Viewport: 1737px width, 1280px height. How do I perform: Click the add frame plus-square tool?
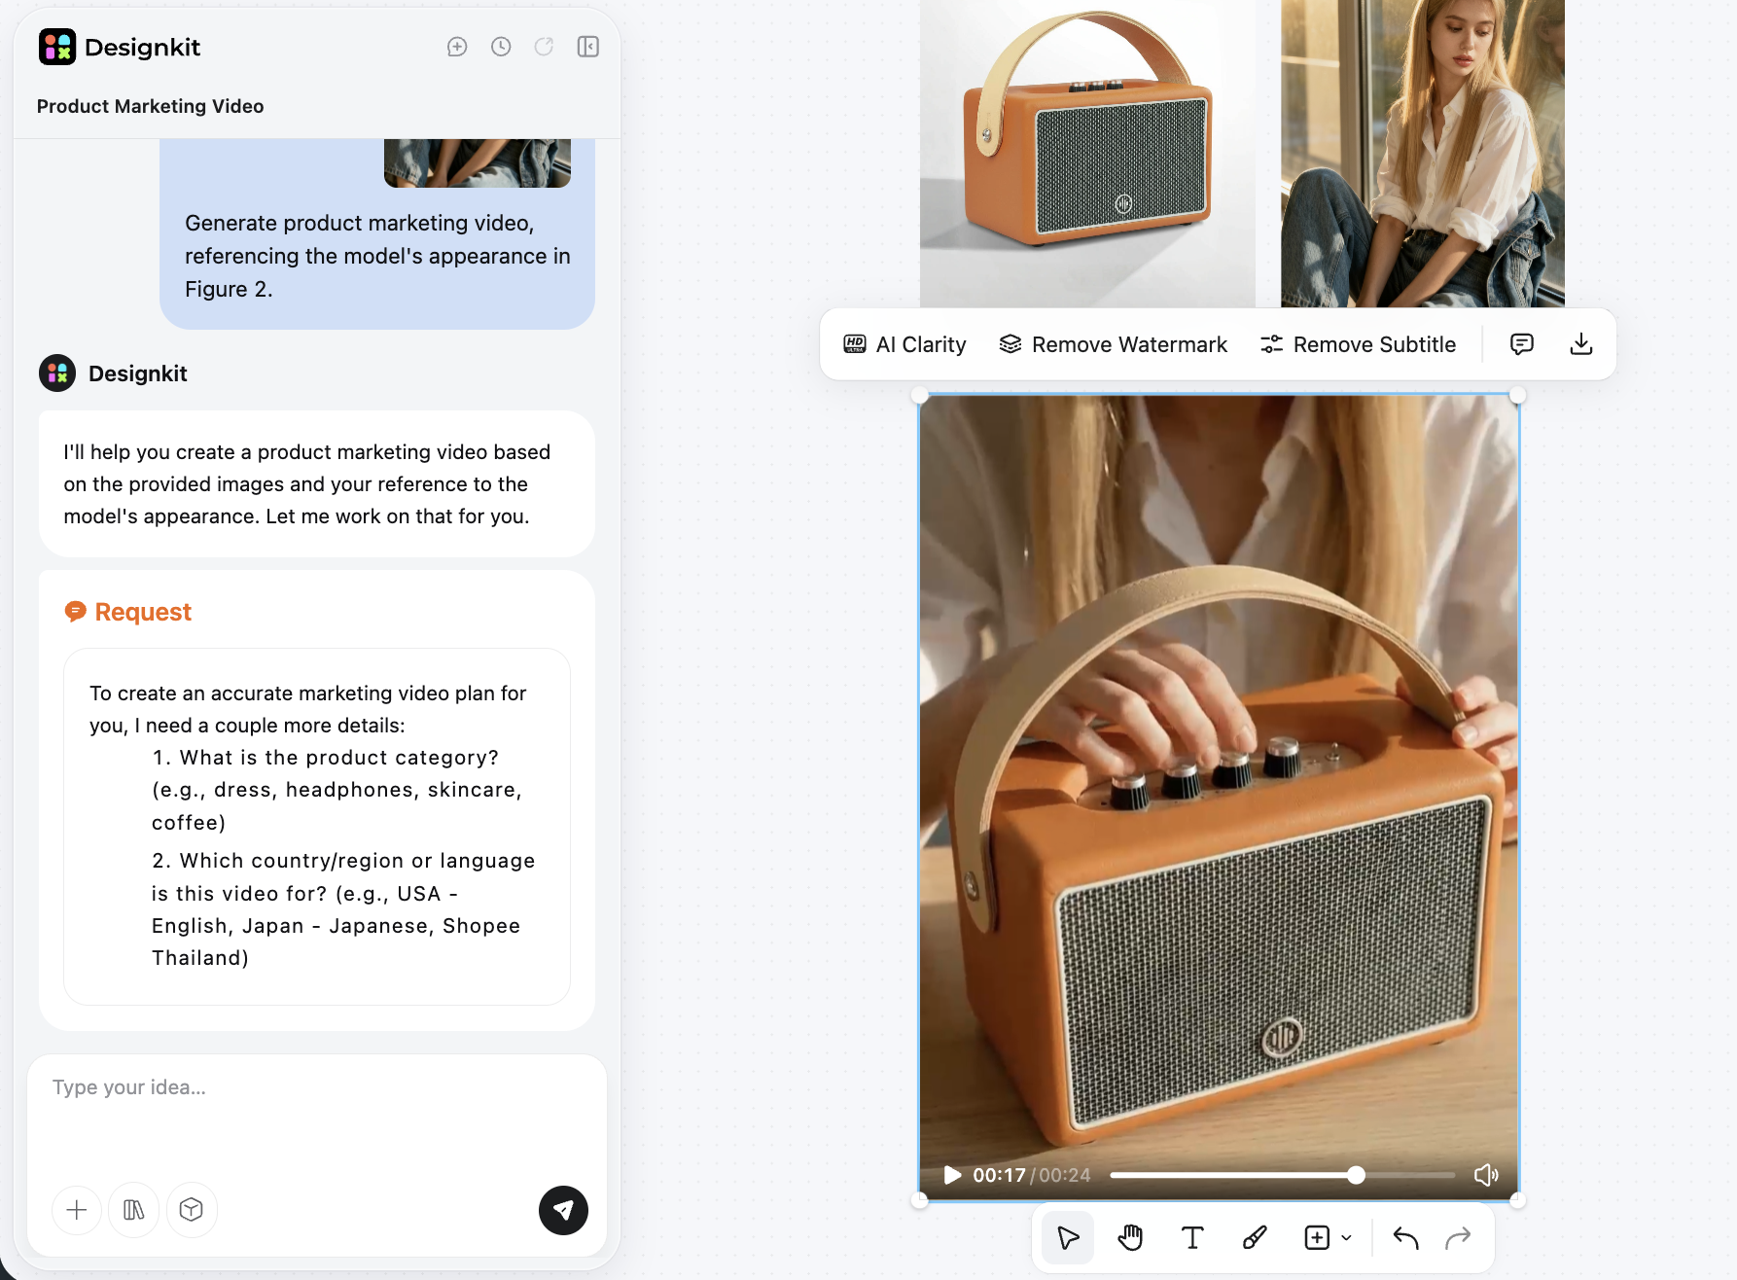[1317, 1237]
